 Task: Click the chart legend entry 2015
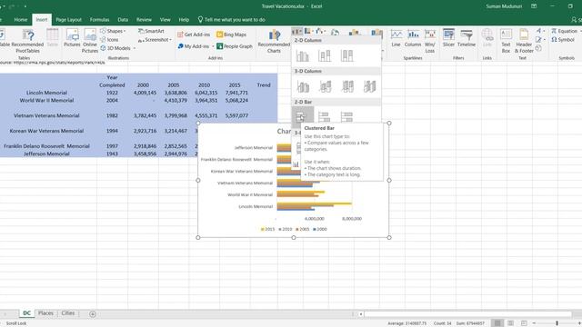coord(267,229)
